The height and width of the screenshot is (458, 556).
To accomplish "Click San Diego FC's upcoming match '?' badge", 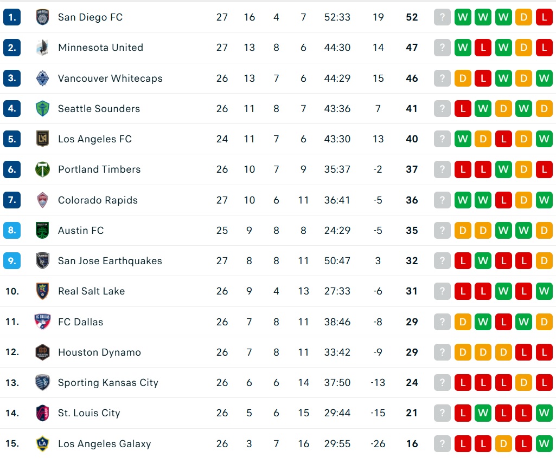I will coord(442,17).
